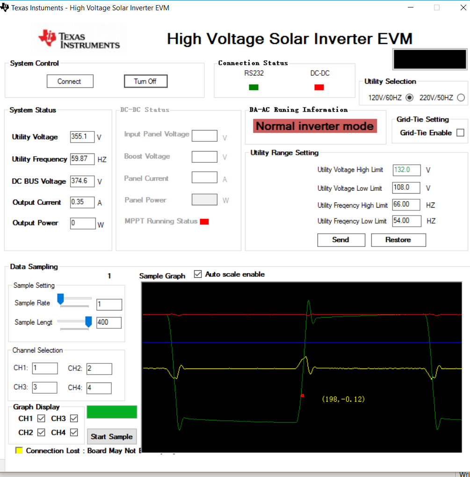470x477 pixels.
Task: Select the 220V/50HZ utility option
Action: point(461,98)
